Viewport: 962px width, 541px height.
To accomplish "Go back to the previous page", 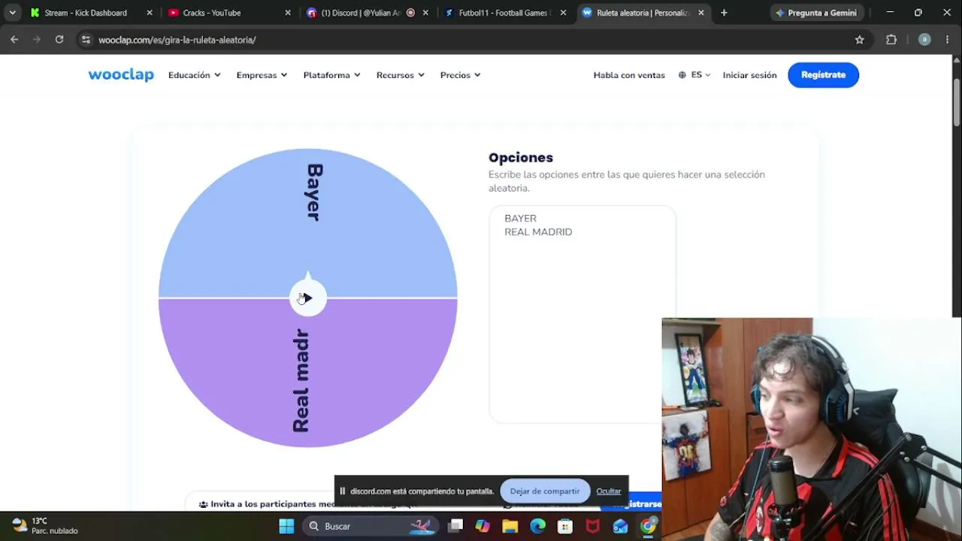I will [x=14, y=40].
